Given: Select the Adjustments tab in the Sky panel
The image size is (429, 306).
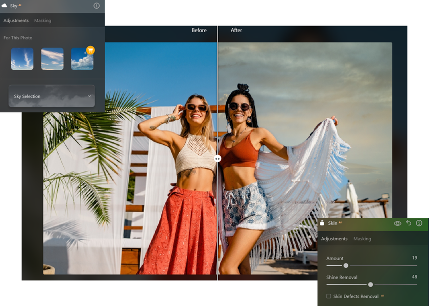Looking at the screenshot, I should 16,20.
